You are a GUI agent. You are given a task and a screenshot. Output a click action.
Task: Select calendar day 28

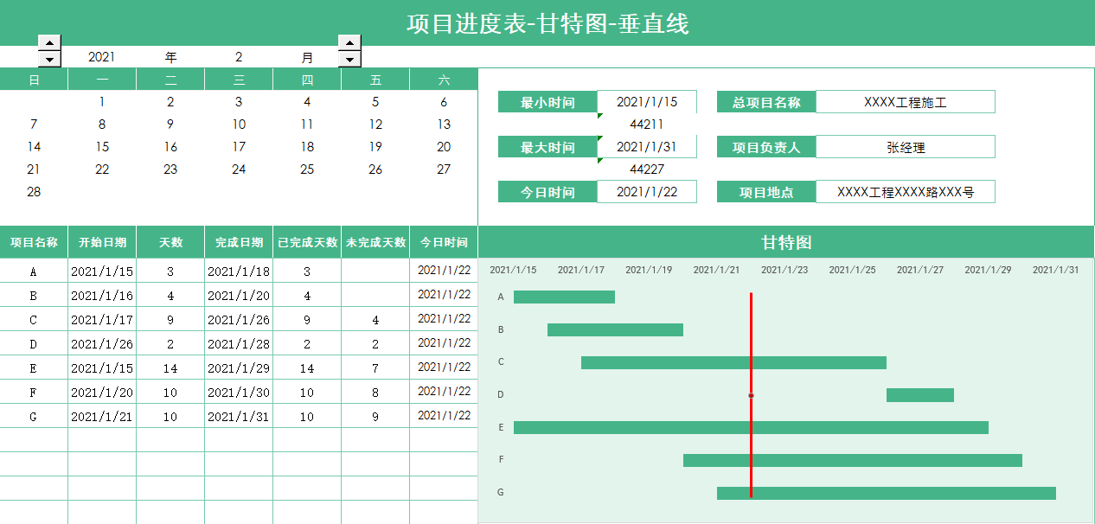(x=34, y=191)
